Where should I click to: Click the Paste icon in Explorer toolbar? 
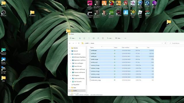click(89, 38)
